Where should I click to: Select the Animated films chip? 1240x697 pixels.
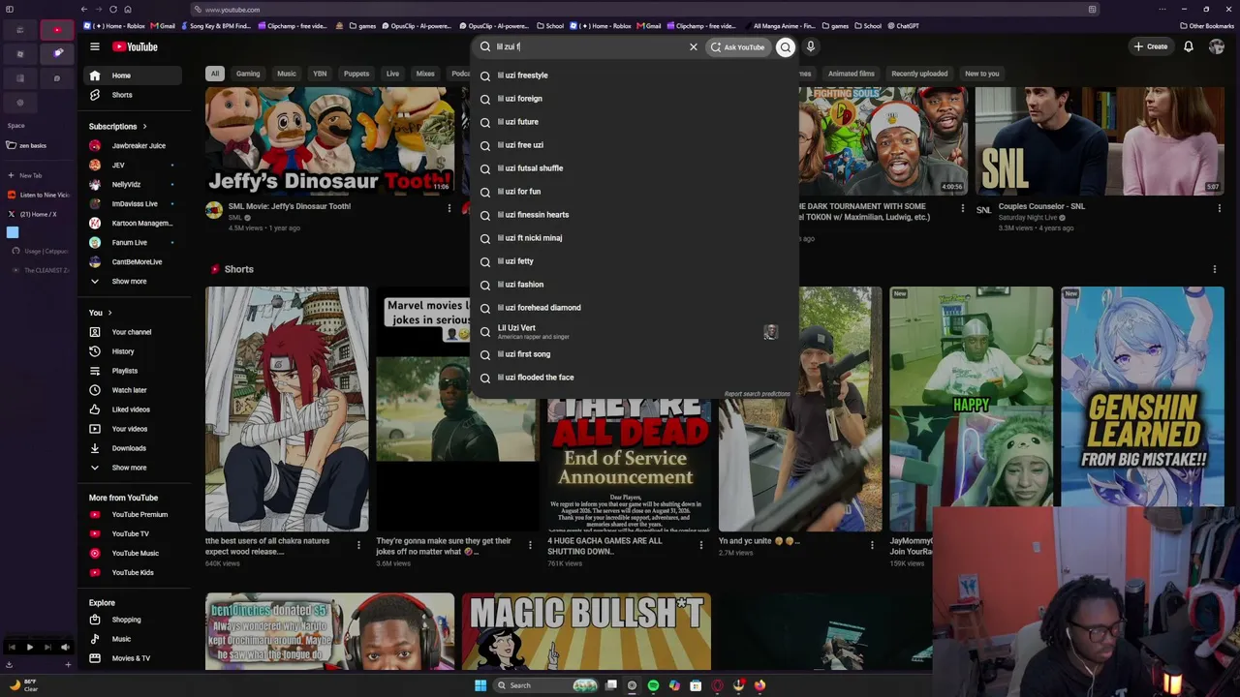[x=852, y=74]
